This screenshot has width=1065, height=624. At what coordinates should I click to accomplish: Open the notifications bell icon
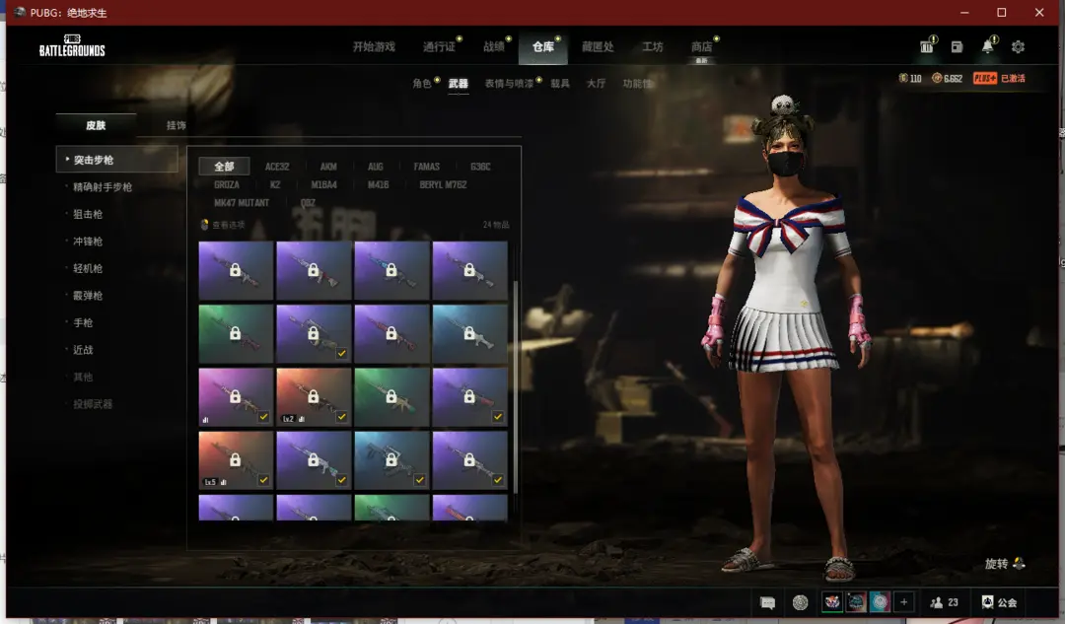[987, 46]
